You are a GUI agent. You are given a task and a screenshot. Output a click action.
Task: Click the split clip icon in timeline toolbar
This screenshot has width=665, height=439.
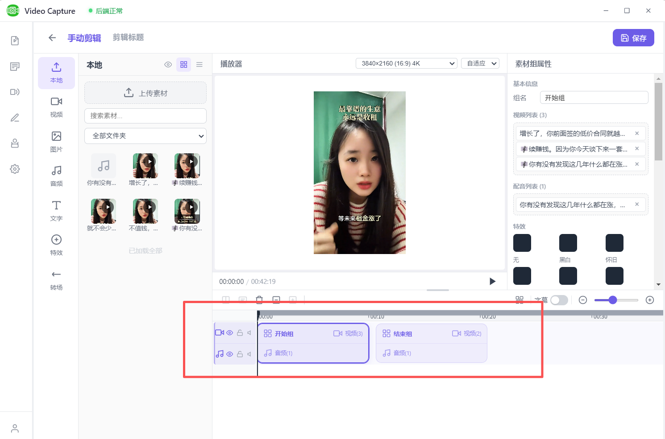(x=226, y=300)
